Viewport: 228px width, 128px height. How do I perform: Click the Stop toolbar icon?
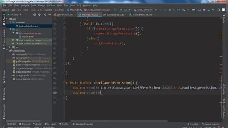click(x=188, y=10)
